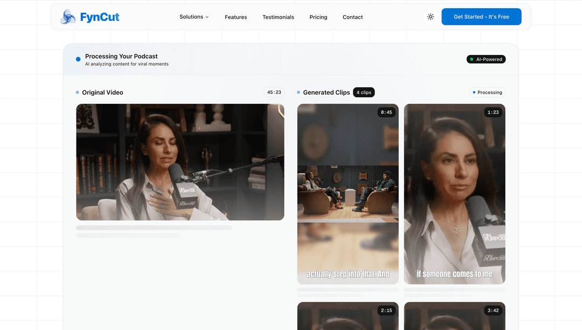
Task: Toggle light/dark mode with the sun icon
Action: click(x=431, y=17)
